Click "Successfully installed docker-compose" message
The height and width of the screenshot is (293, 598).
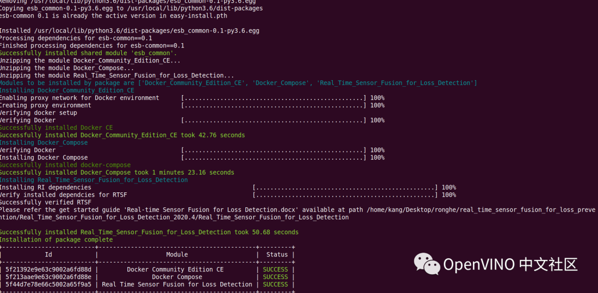click(65, 165)
